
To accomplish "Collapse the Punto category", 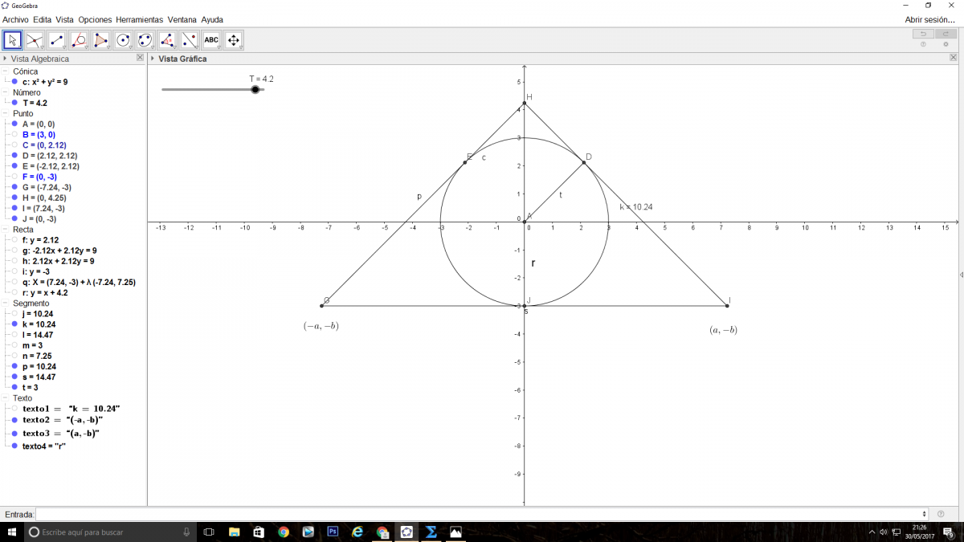I will 6,114.
